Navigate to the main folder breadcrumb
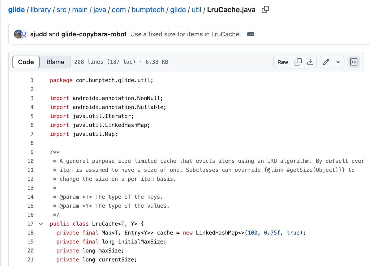This screenshot has height=266, width=370. (80, 10)
